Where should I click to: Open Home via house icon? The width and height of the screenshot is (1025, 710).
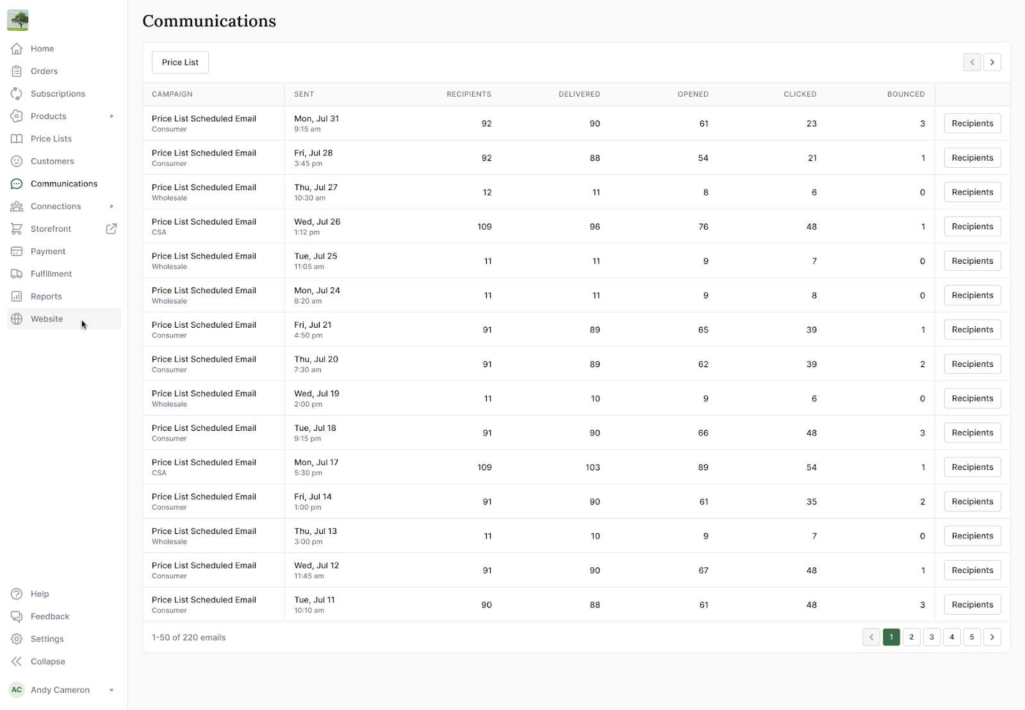pyautogui.click(x=17, y=49)
